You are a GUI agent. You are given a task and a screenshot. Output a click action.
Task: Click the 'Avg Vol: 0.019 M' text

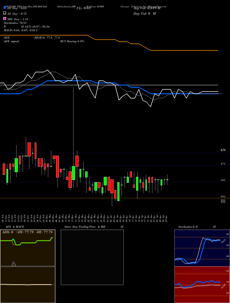pyautogui.click(x=147, y=8)
